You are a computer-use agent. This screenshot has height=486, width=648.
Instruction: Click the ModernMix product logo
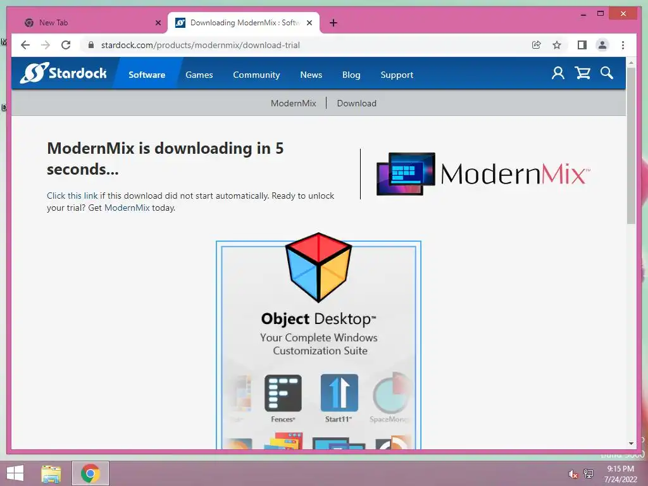[483, 173]
